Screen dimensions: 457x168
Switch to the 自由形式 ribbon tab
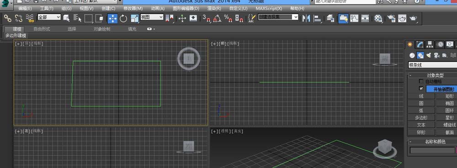[x=42, y=29]
